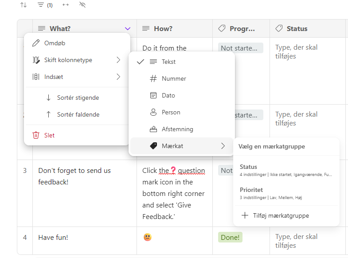
Task: Click the 'Click the question mark icon' cell
Action: click(x=175, y=193)
